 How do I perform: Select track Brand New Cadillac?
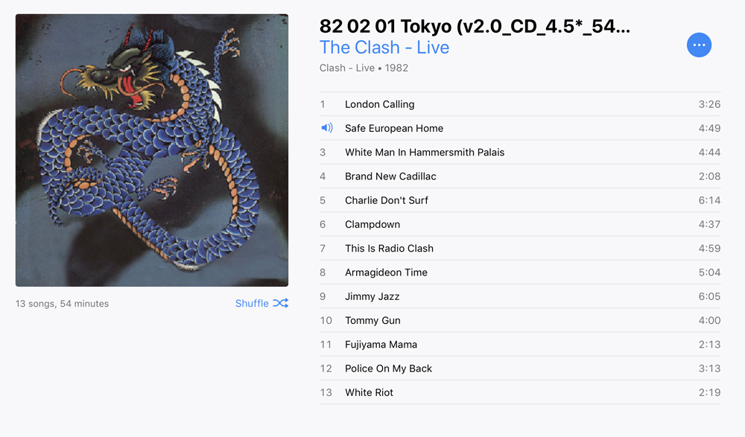520,176
